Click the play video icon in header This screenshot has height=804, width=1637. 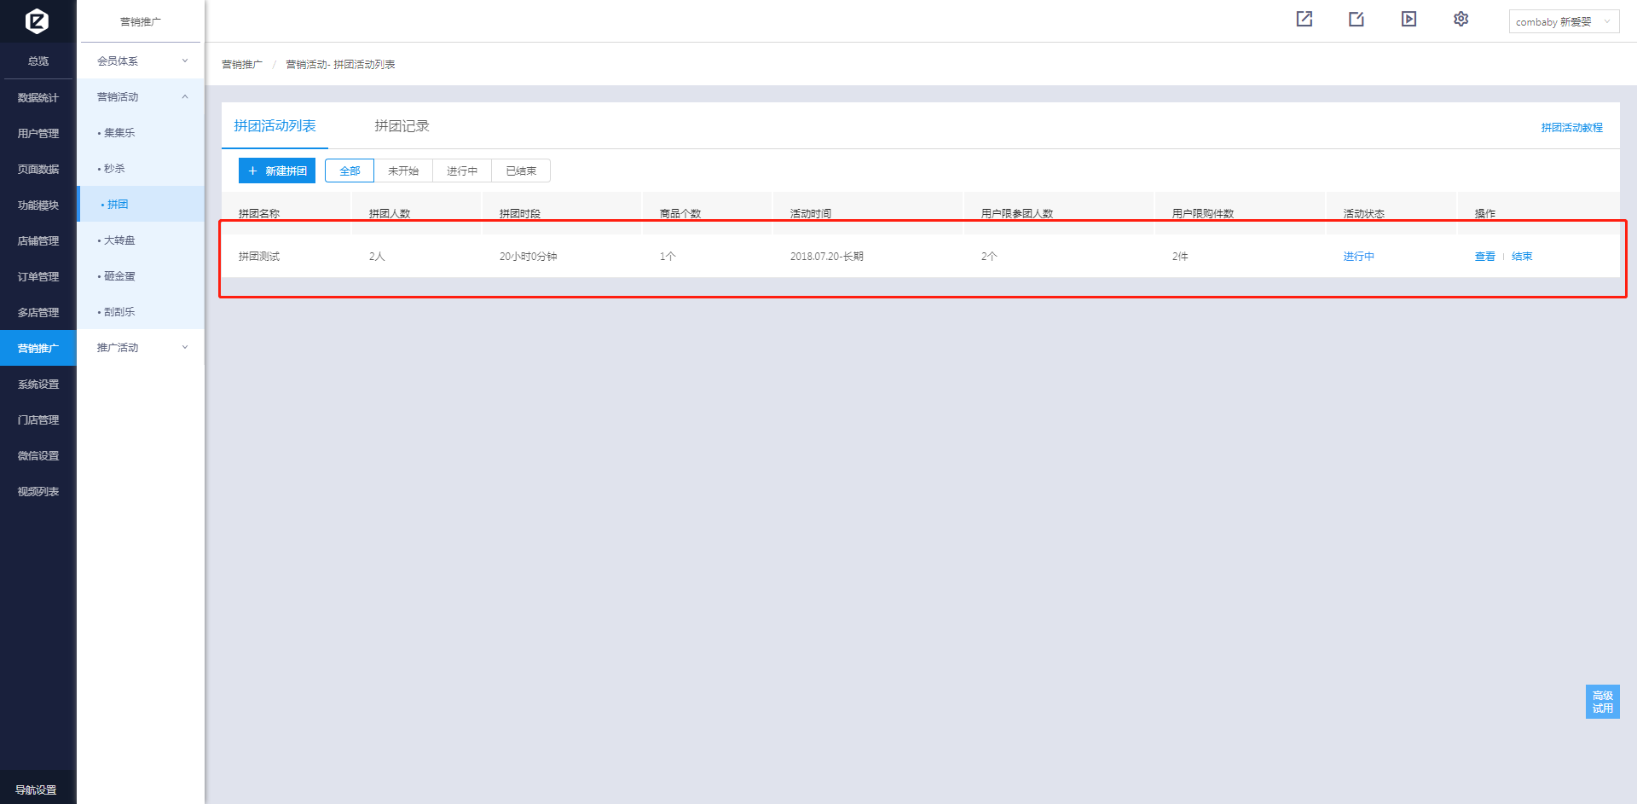click(1409, 19)
